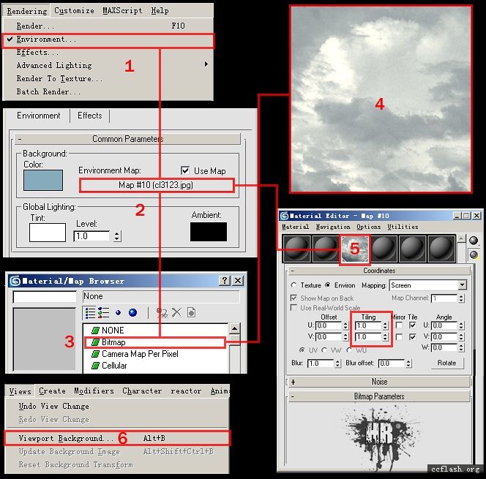Click the Sample Type sphere icon in Material Editor

tap(474, 241)
